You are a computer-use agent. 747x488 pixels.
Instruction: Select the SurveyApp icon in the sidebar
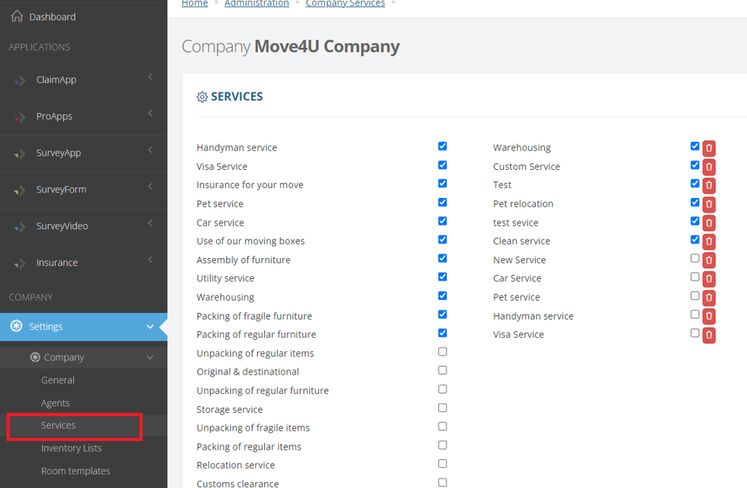pyautogui.click(x=18, y=153)
